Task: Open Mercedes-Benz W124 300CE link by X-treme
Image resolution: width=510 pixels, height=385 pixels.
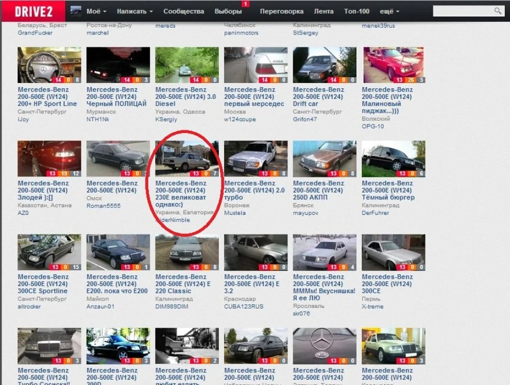Action: pyautogui.click(x=387, y=284)
